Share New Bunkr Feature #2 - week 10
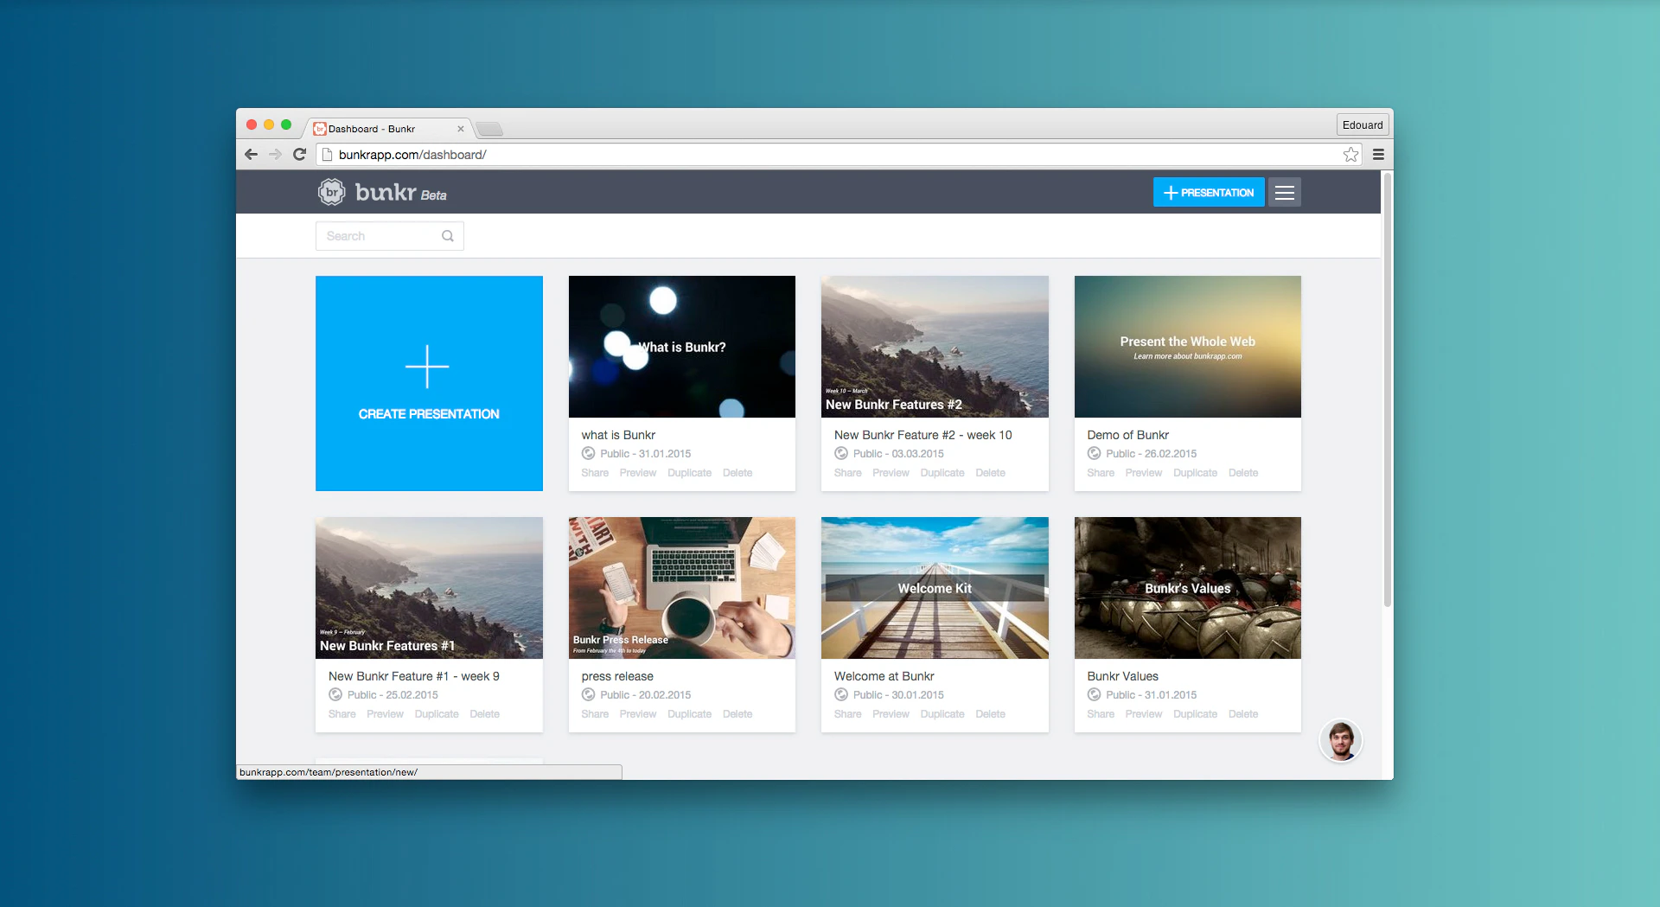 pyautogui.click(x=847, y=473)
